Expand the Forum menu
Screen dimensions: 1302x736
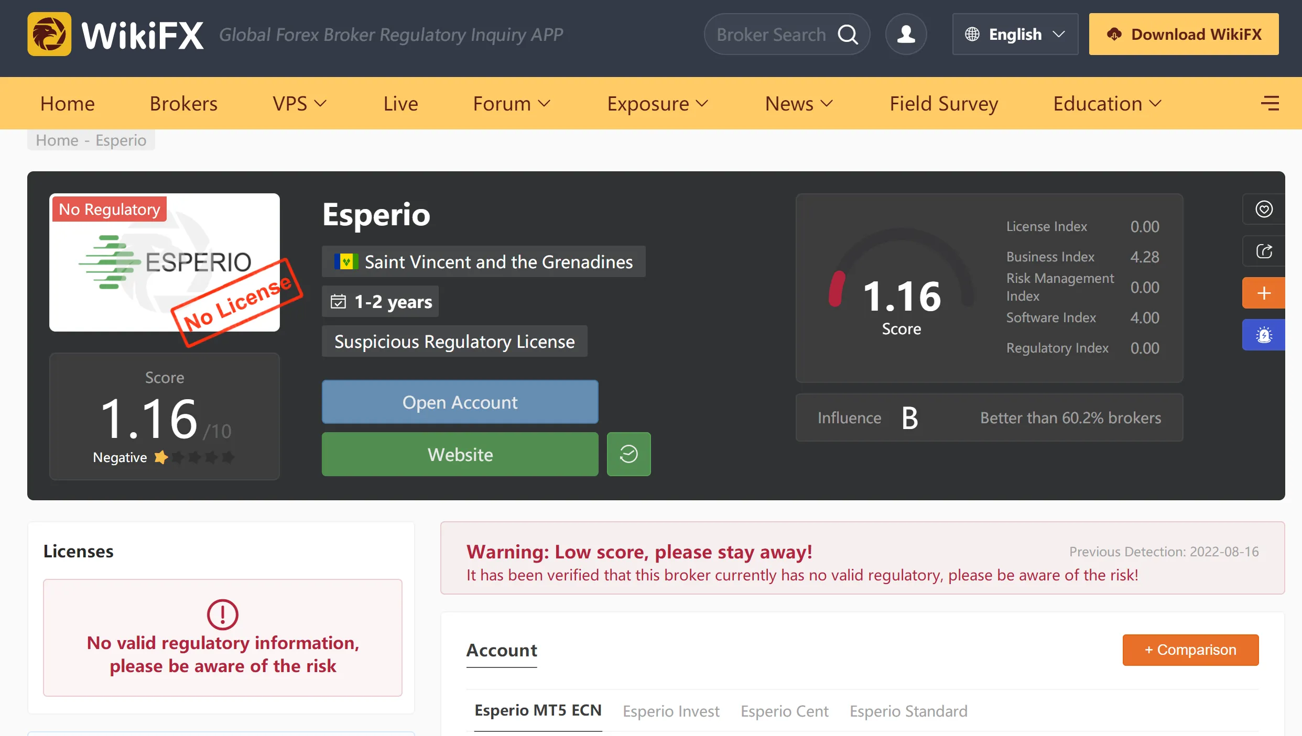click(x=512, y=103)
